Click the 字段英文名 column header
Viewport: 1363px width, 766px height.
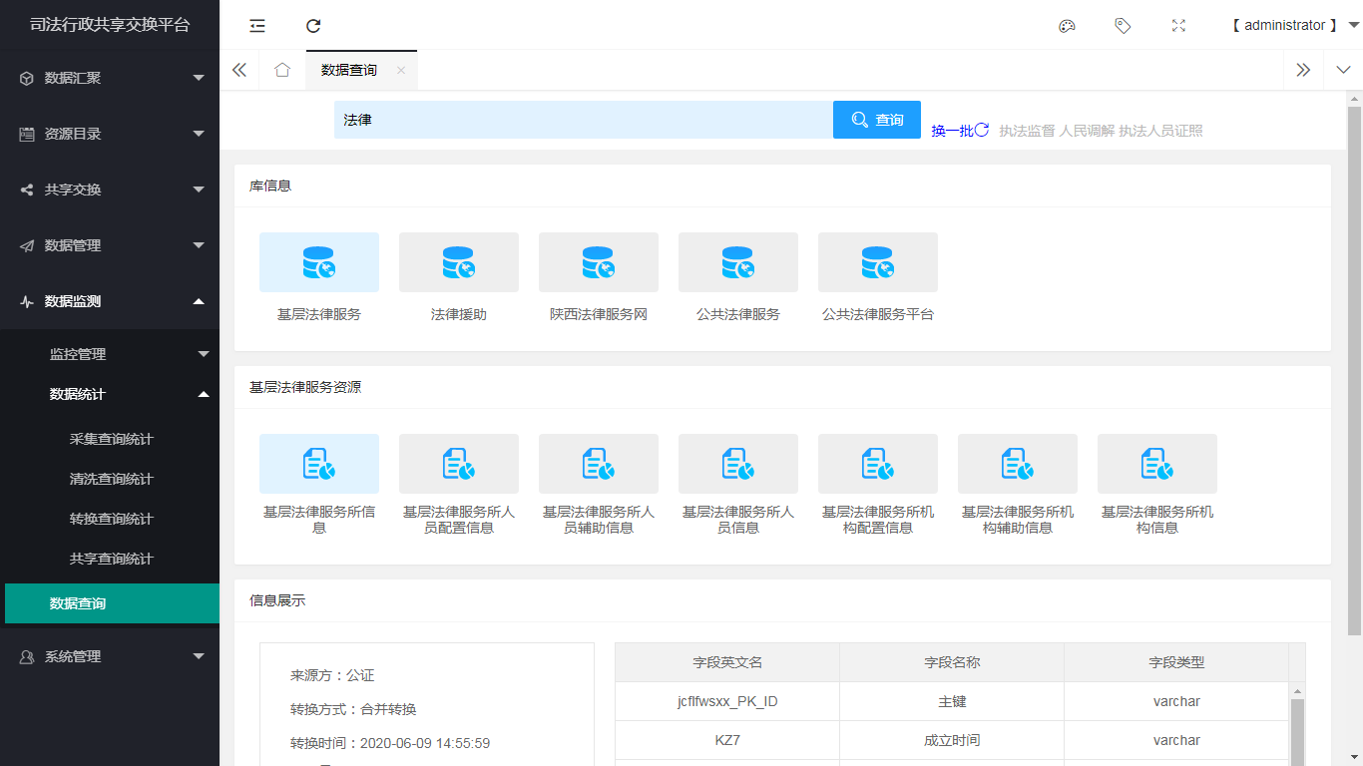727,662
